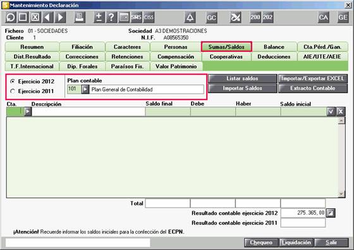Open Balance tab

pos(274,47)
